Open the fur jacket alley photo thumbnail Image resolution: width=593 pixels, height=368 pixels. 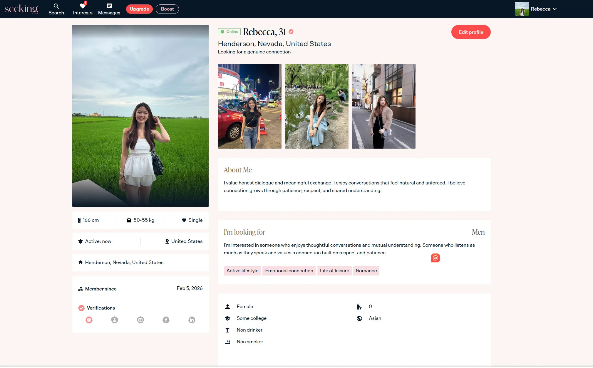tap(383, 106)
